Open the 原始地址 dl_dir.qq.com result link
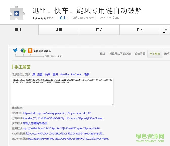Viewport: 170px width, 146px height. coord(57,113)
